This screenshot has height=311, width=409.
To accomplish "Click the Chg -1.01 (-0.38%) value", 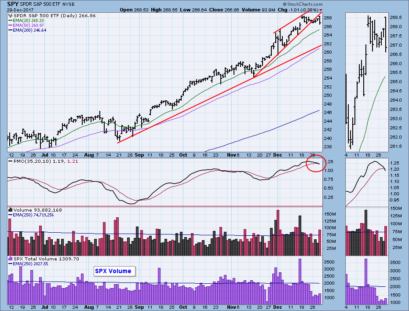I will [298, 10].
